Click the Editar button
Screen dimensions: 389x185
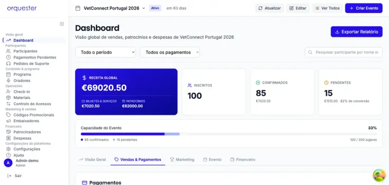point(298,8)
